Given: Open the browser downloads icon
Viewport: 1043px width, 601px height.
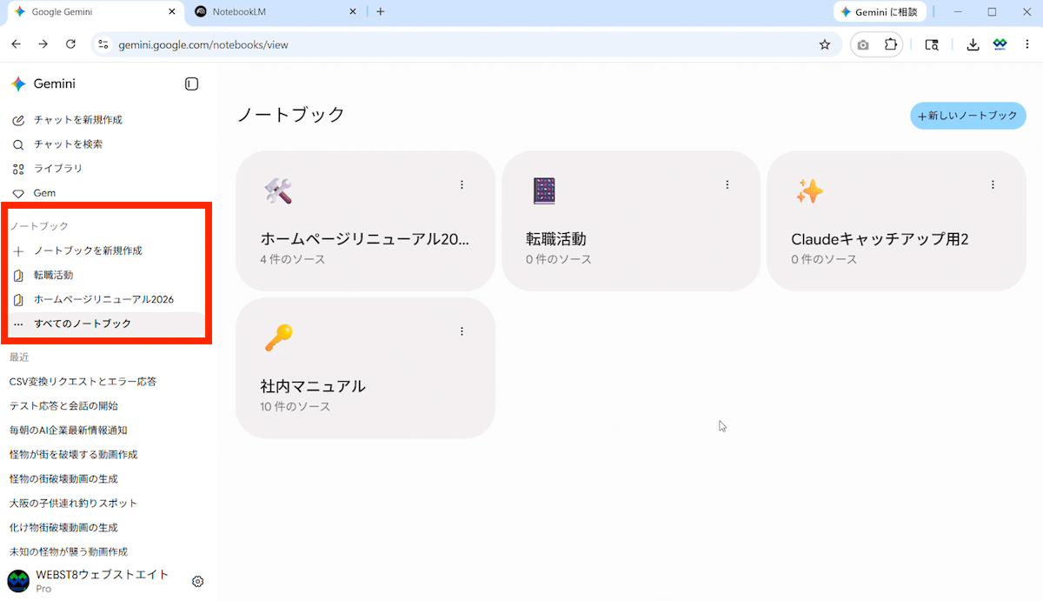Looking at the screenshot, I should click(973, 44).
